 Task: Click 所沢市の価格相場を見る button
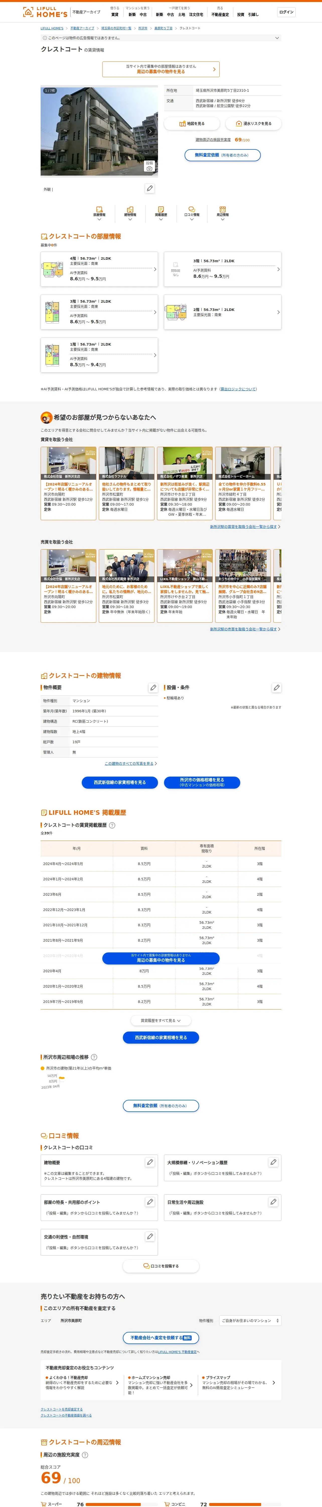pos(202,782)
